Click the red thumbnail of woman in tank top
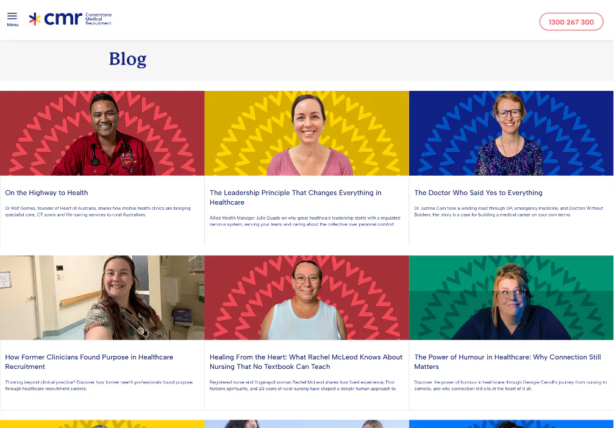Screen dimensions: 614x428 pyautogui.click(x=307, y=298)
